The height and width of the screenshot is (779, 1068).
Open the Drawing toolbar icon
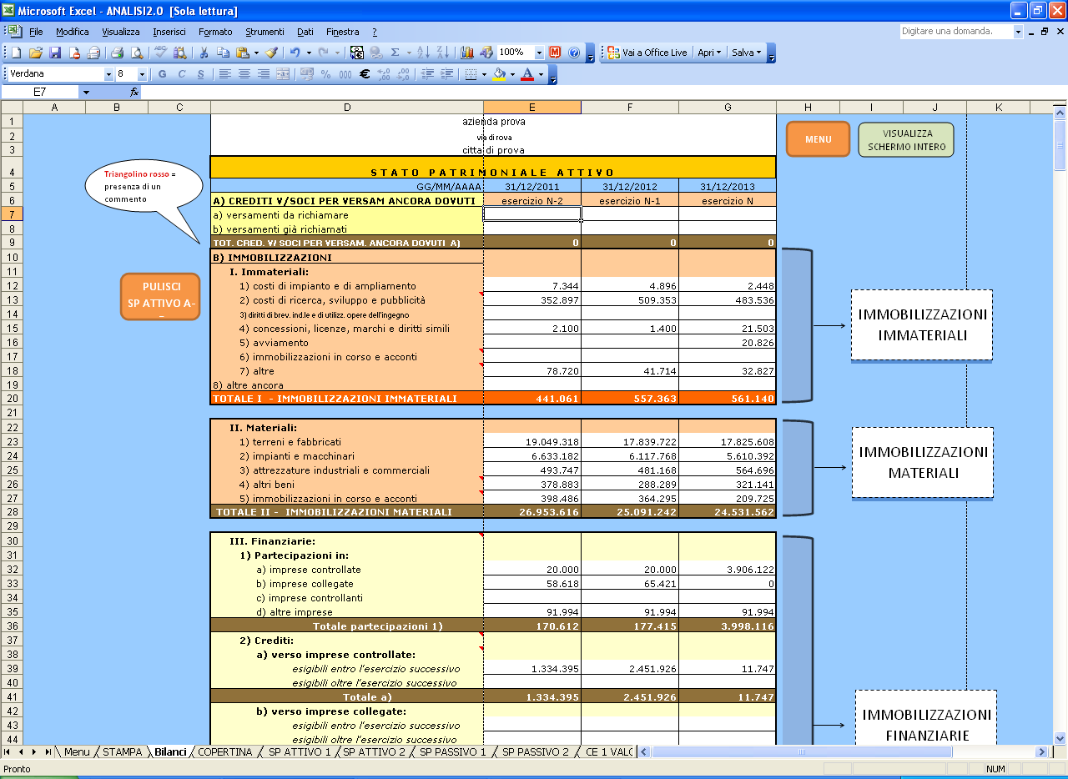pos(486,53)
